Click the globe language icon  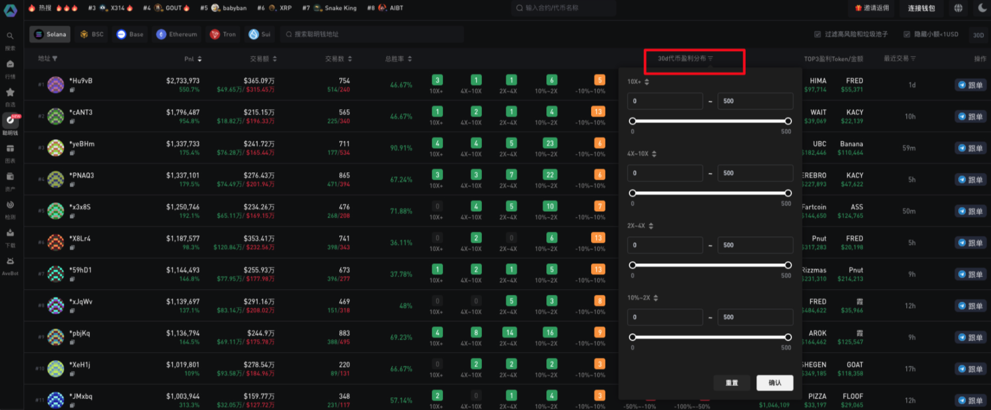tap(958, 8)
